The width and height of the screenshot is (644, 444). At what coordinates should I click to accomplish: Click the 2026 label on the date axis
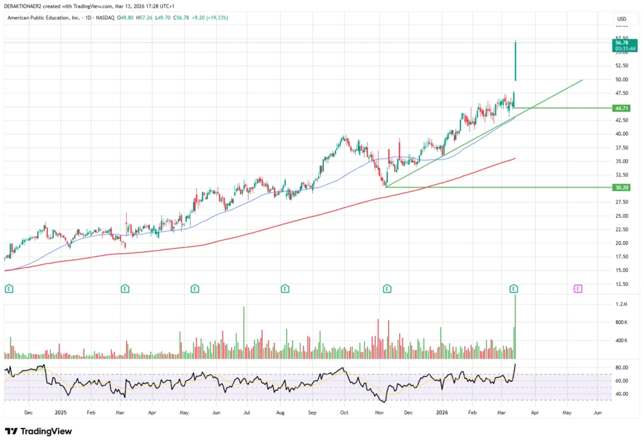tap(443, 412)
